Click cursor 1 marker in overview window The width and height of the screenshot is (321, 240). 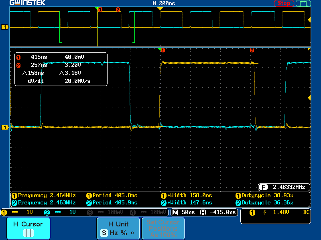[x=100, y=9]
